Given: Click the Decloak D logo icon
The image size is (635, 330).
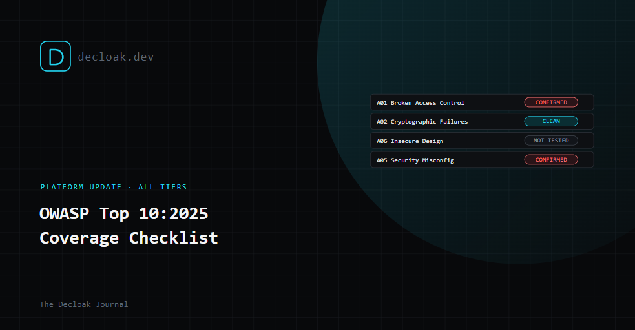Looking at the screenshot, I should 56,56.
